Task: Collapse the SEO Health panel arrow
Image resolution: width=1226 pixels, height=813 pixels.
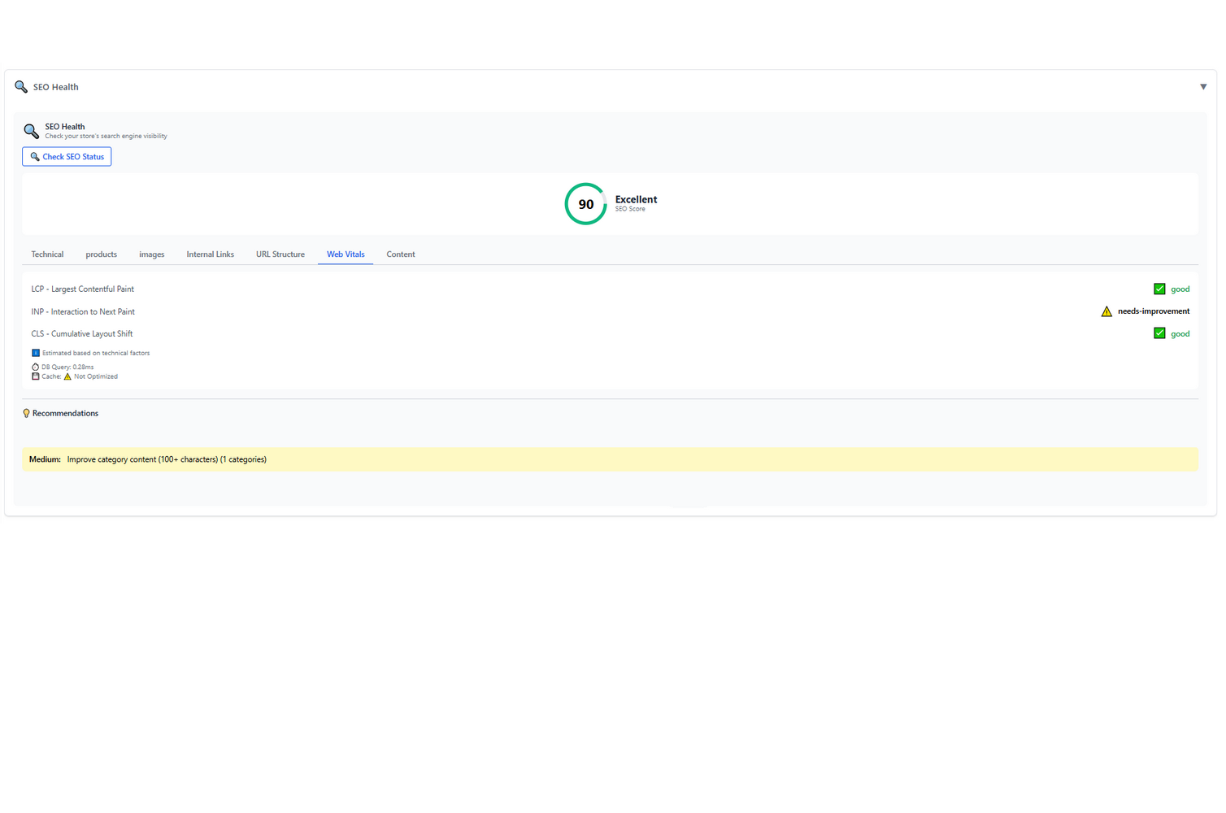Action: [1202, 87]
